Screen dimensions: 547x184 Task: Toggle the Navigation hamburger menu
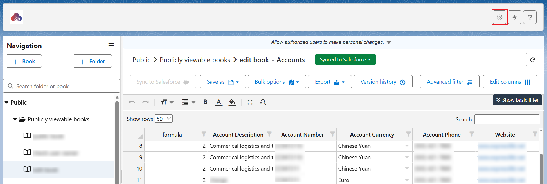pyautogui.click(x=111, y=46)
